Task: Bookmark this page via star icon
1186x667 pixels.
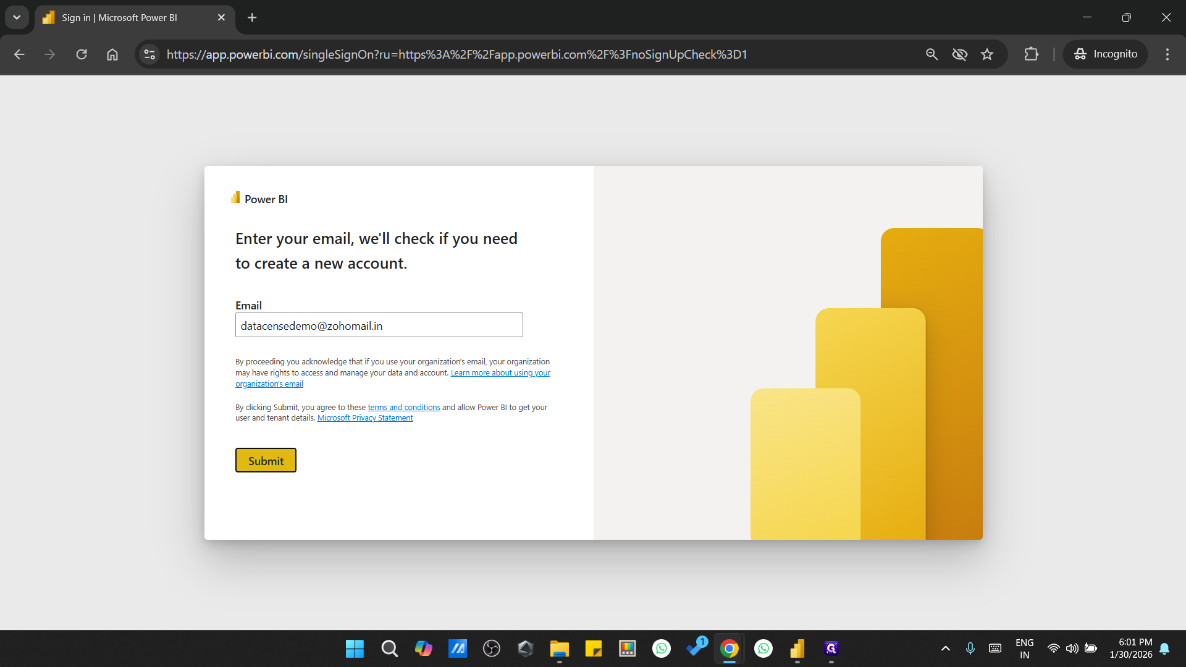Action: click(987, 54)
